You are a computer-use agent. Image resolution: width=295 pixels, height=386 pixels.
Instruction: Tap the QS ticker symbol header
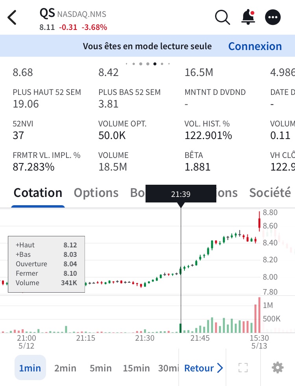47,13
